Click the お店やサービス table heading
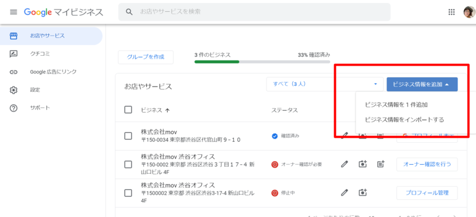Viewport: 476px width, 217px height. [x=148, y=87]
